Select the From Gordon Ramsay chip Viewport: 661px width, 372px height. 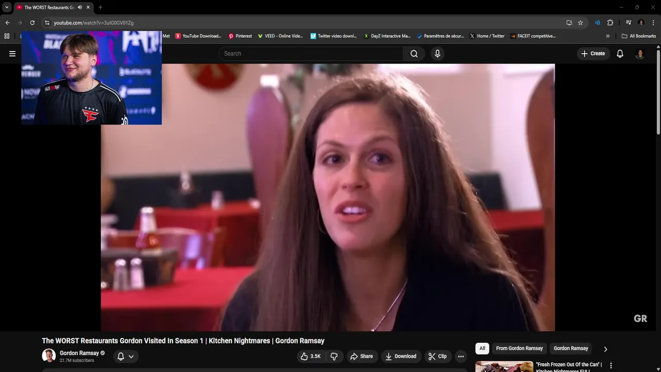520,348
